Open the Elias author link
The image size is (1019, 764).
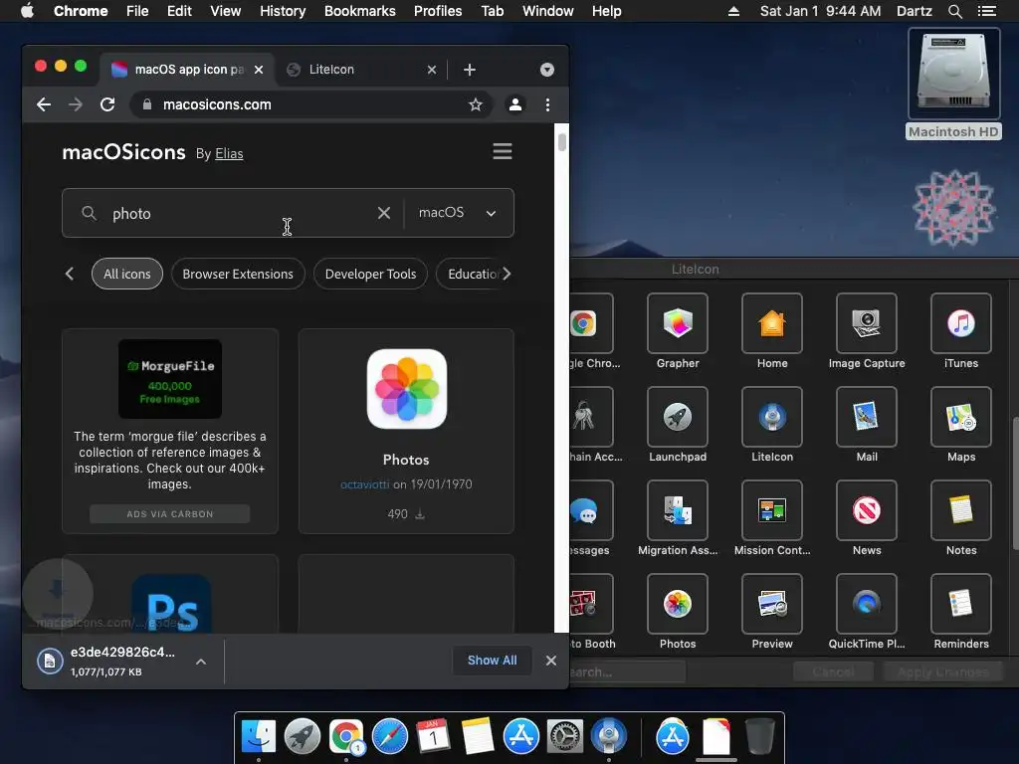[229, 153]
